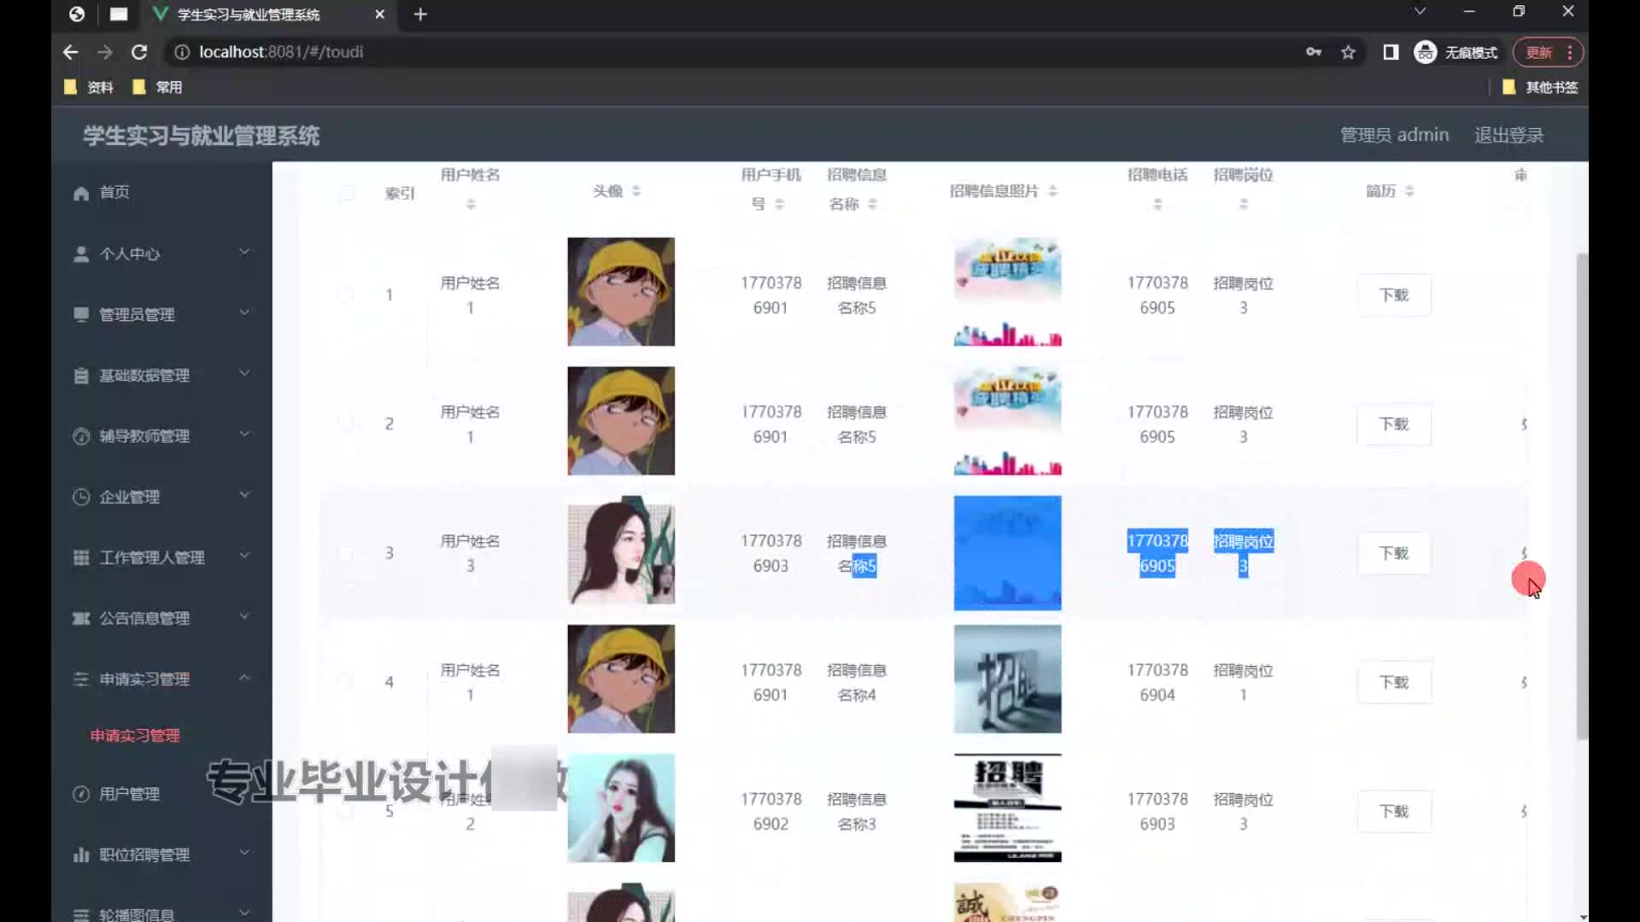This screenshot has height=922, width=1640.
Task: Check the checkbox for row 1
Action: (x=345, y=295)
